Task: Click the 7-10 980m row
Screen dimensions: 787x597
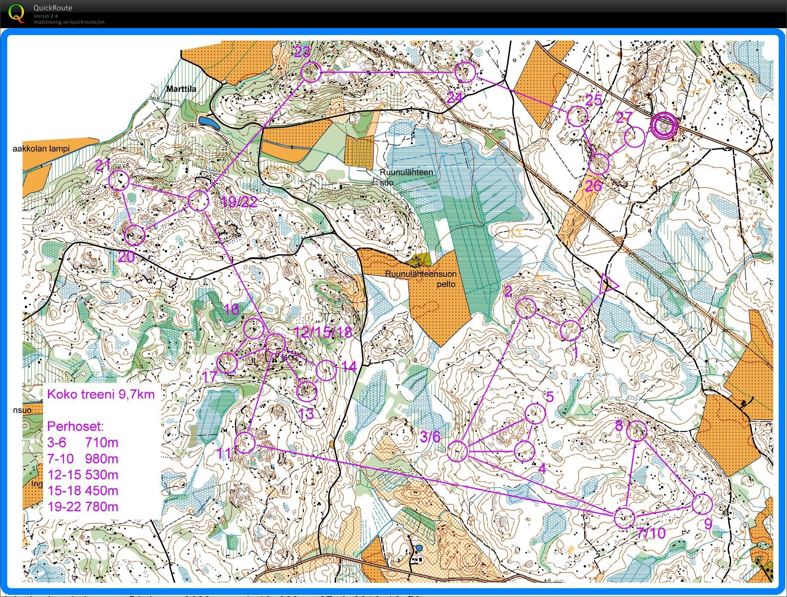Action: [x=83, y=458]
